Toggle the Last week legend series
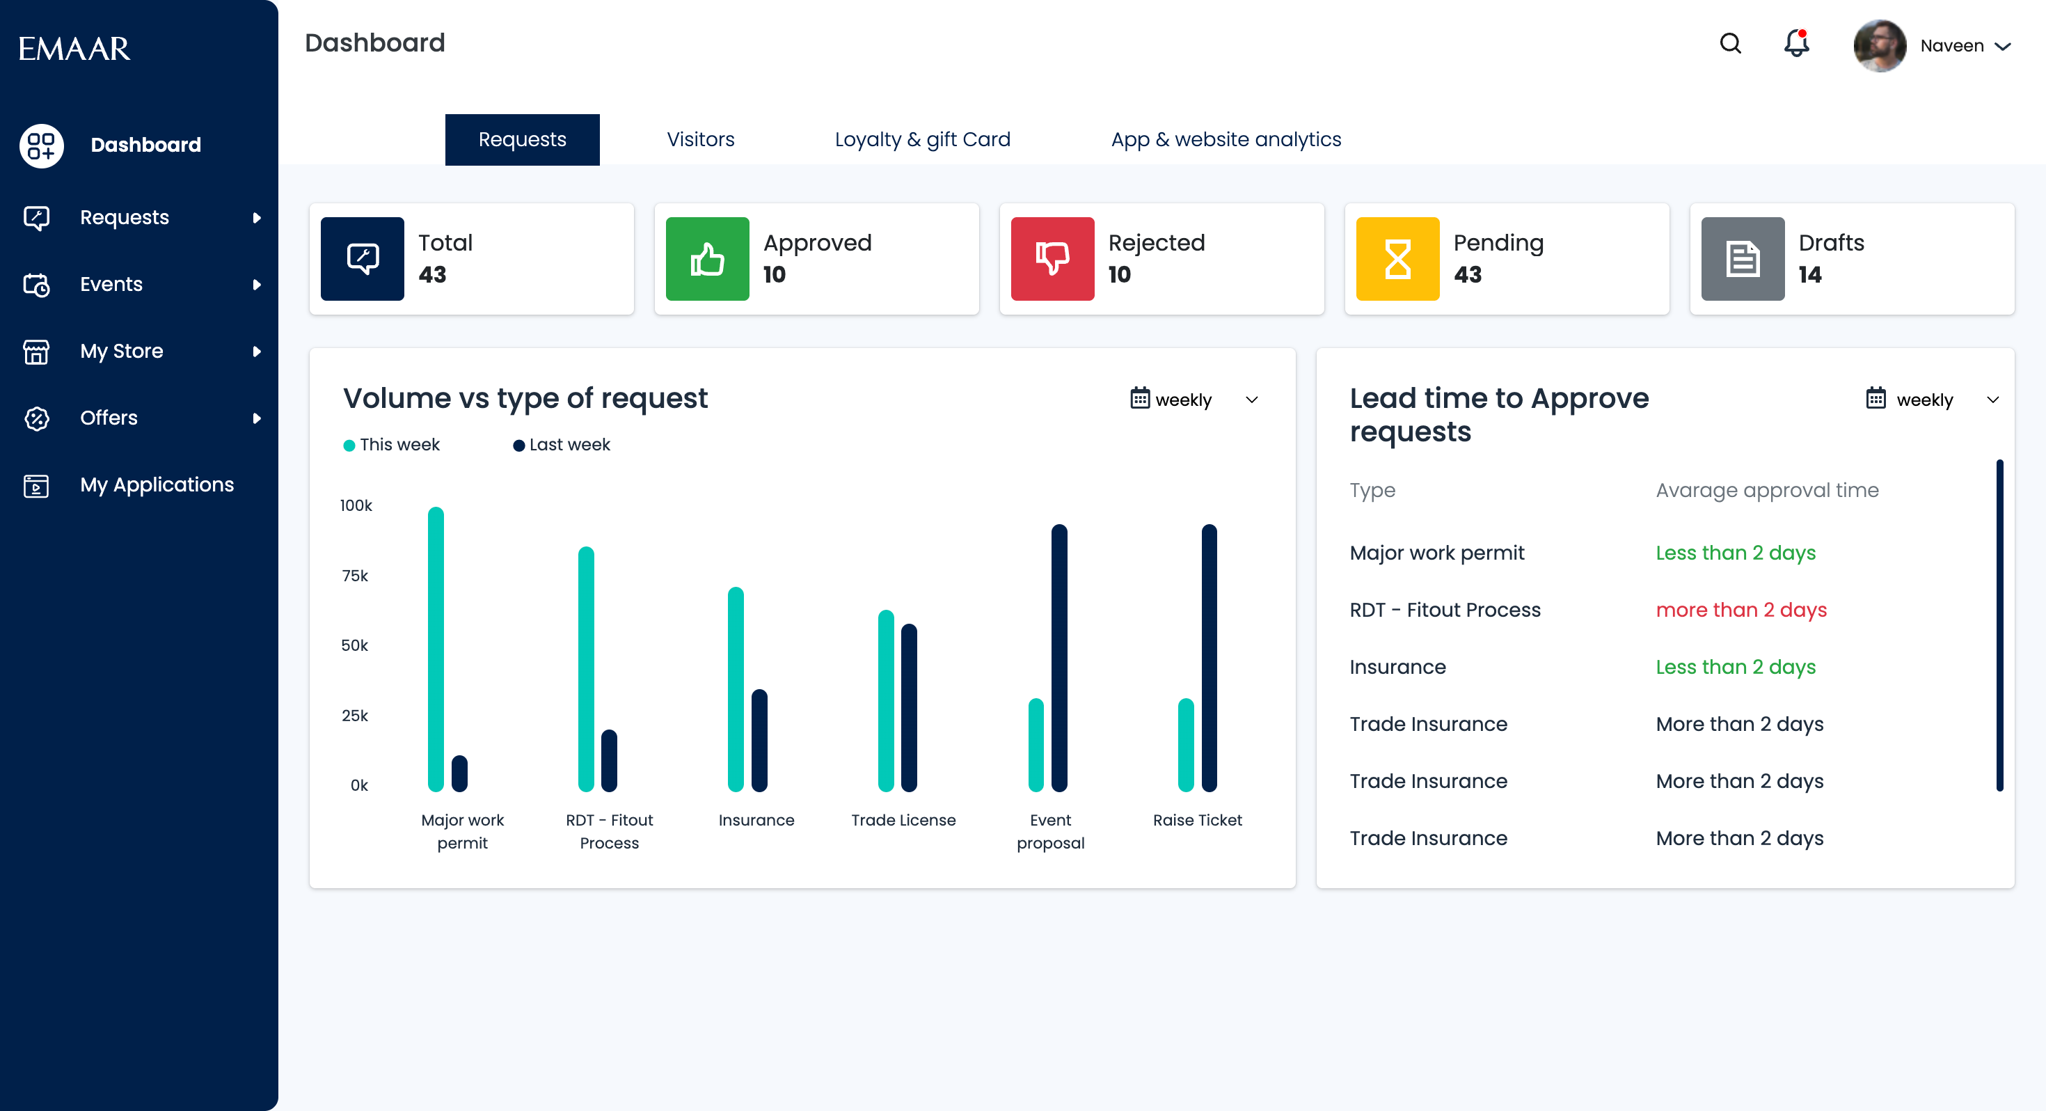2046x1111 pixels. point(562,445)
